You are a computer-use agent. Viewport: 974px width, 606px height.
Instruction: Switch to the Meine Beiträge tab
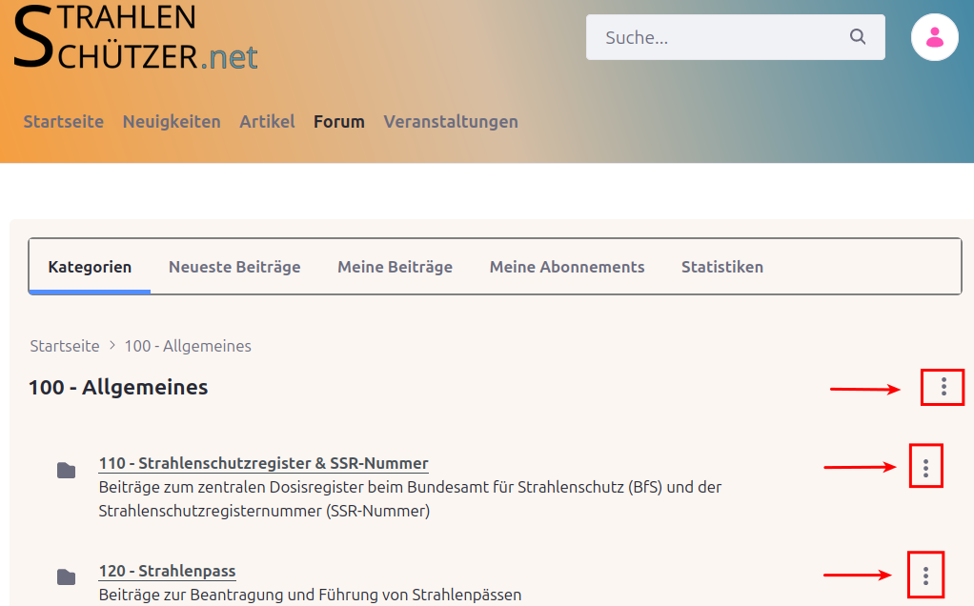pyautogui.click(x=395, y=267)
